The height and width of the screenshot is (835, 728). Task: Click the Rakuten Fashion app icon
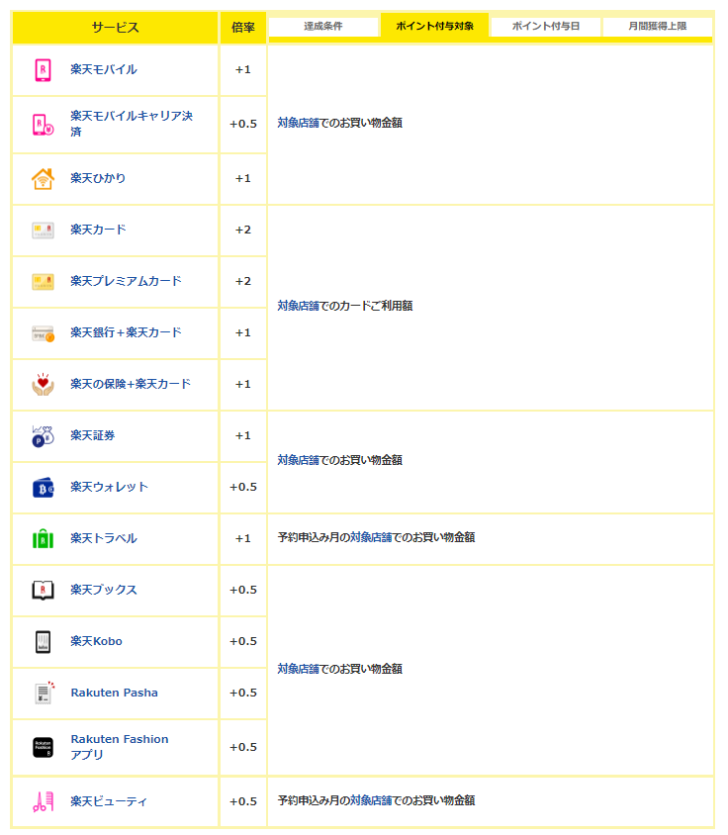coord(44,747)
